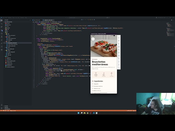175x131 pixels.
Task: Click the emulator zoom magnifier icon
Action: pos(119,50)
